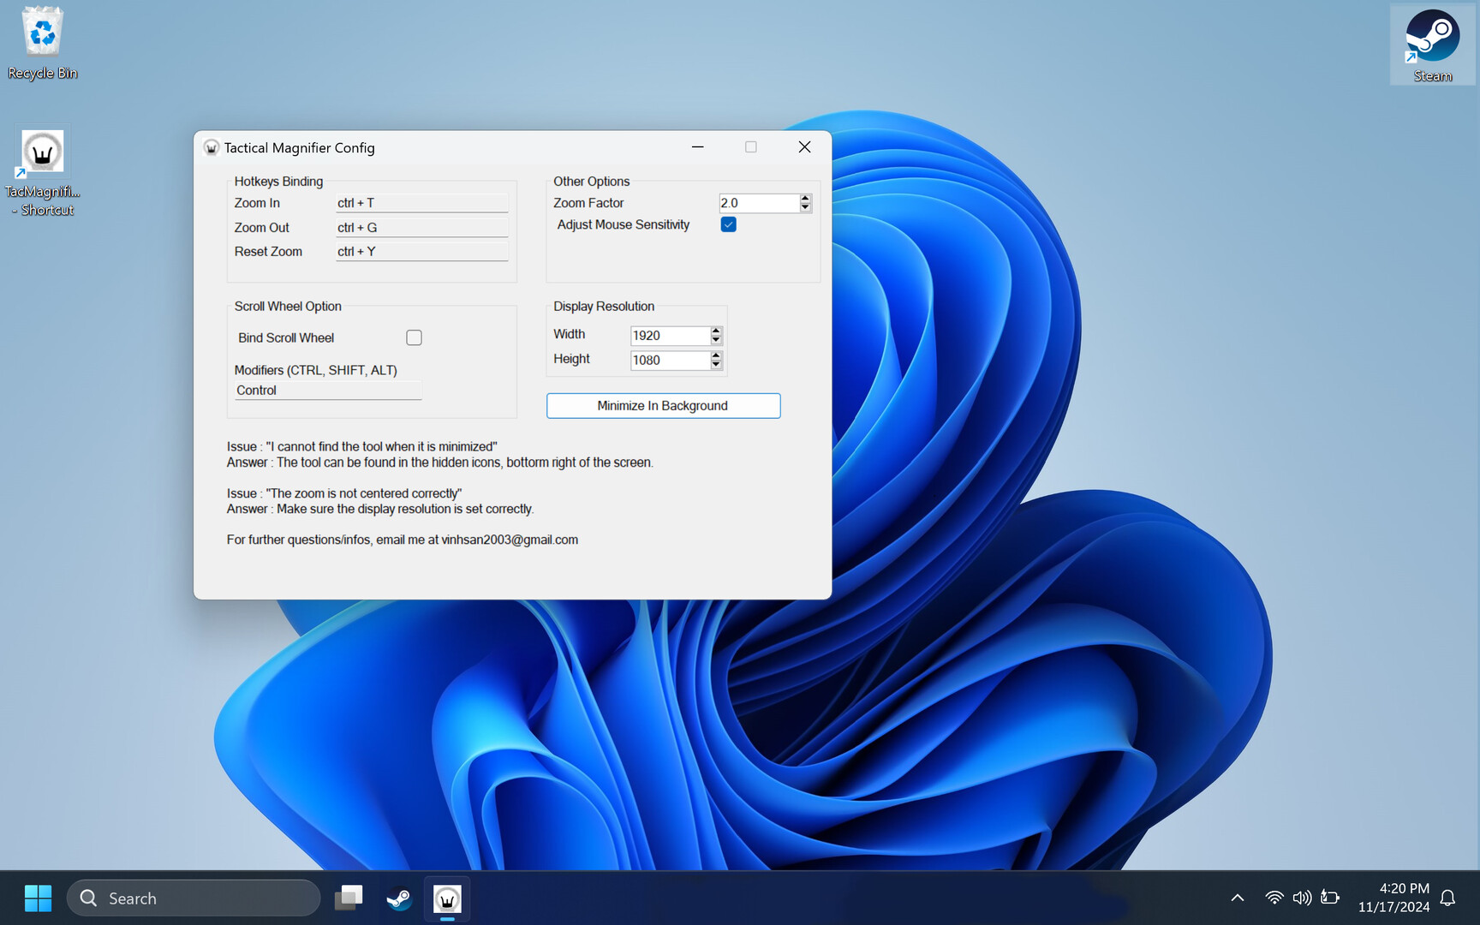
Task: Click the Zoom In hotkey field
Action: [x=421, y=203]
